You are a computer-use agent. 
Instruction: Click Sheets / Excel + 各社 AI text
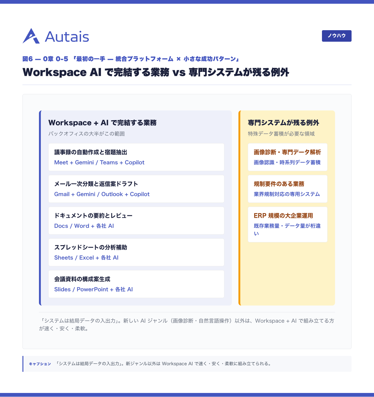(x=86, y=258)
